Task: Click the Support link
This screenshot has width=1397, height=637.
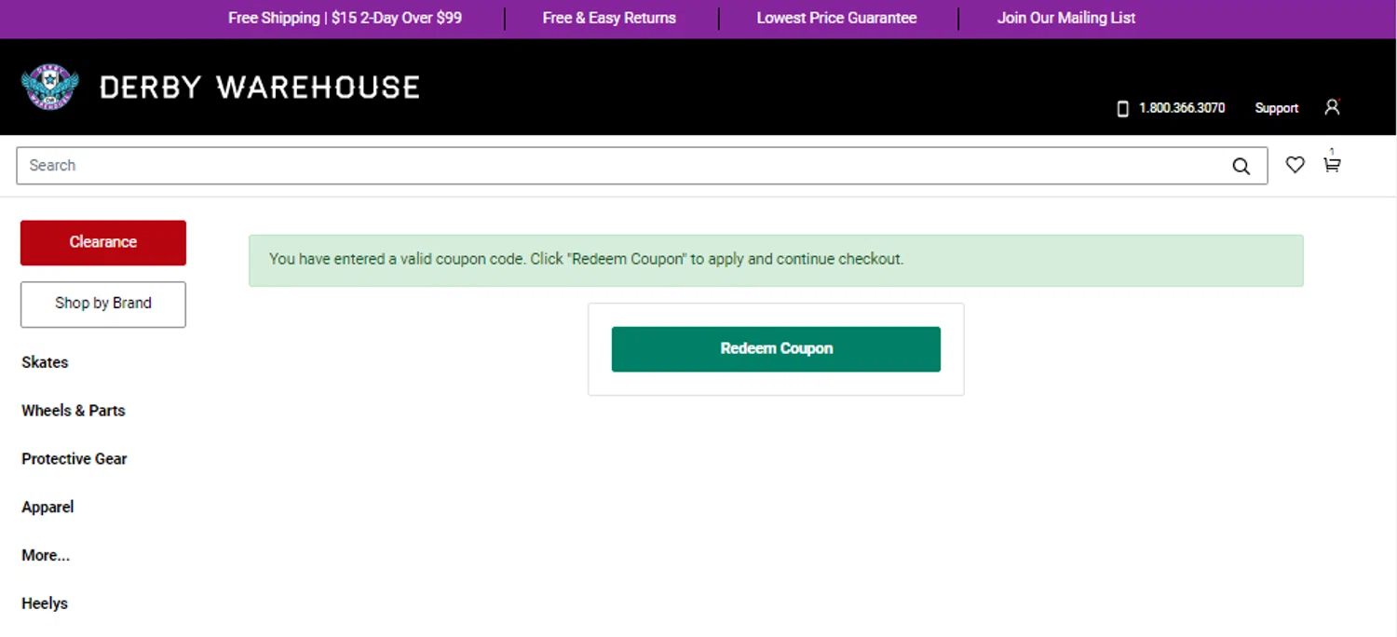Action: point(1276,108)
